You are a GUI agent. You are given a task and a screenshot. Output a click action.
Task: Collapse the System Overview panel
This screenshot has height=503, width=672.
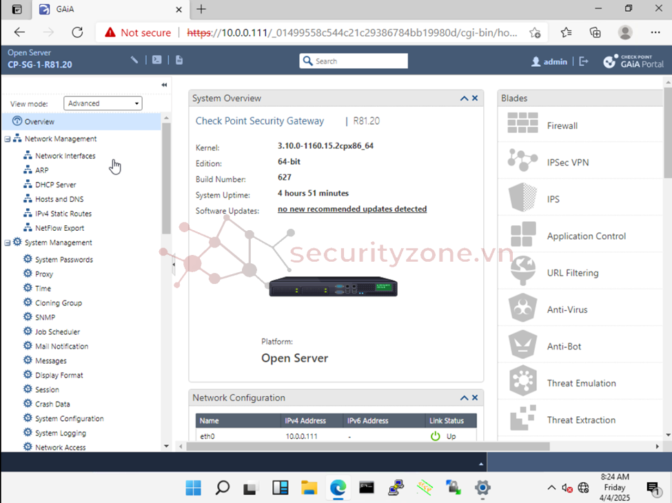point(464,99)
